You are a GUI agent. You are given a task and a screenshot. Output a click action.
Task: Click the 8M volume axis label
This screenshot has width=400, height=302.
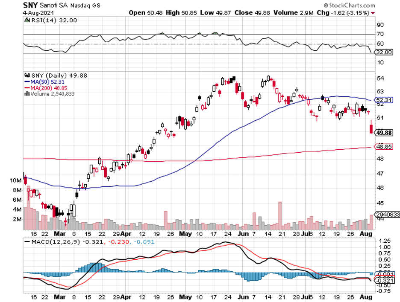pos(18,190)
